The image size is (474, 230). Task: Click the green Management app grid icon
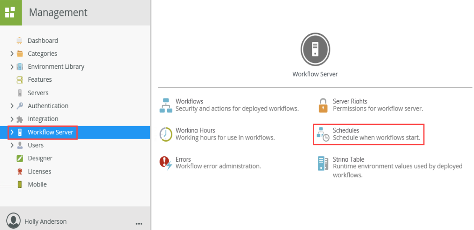(10, 13)
